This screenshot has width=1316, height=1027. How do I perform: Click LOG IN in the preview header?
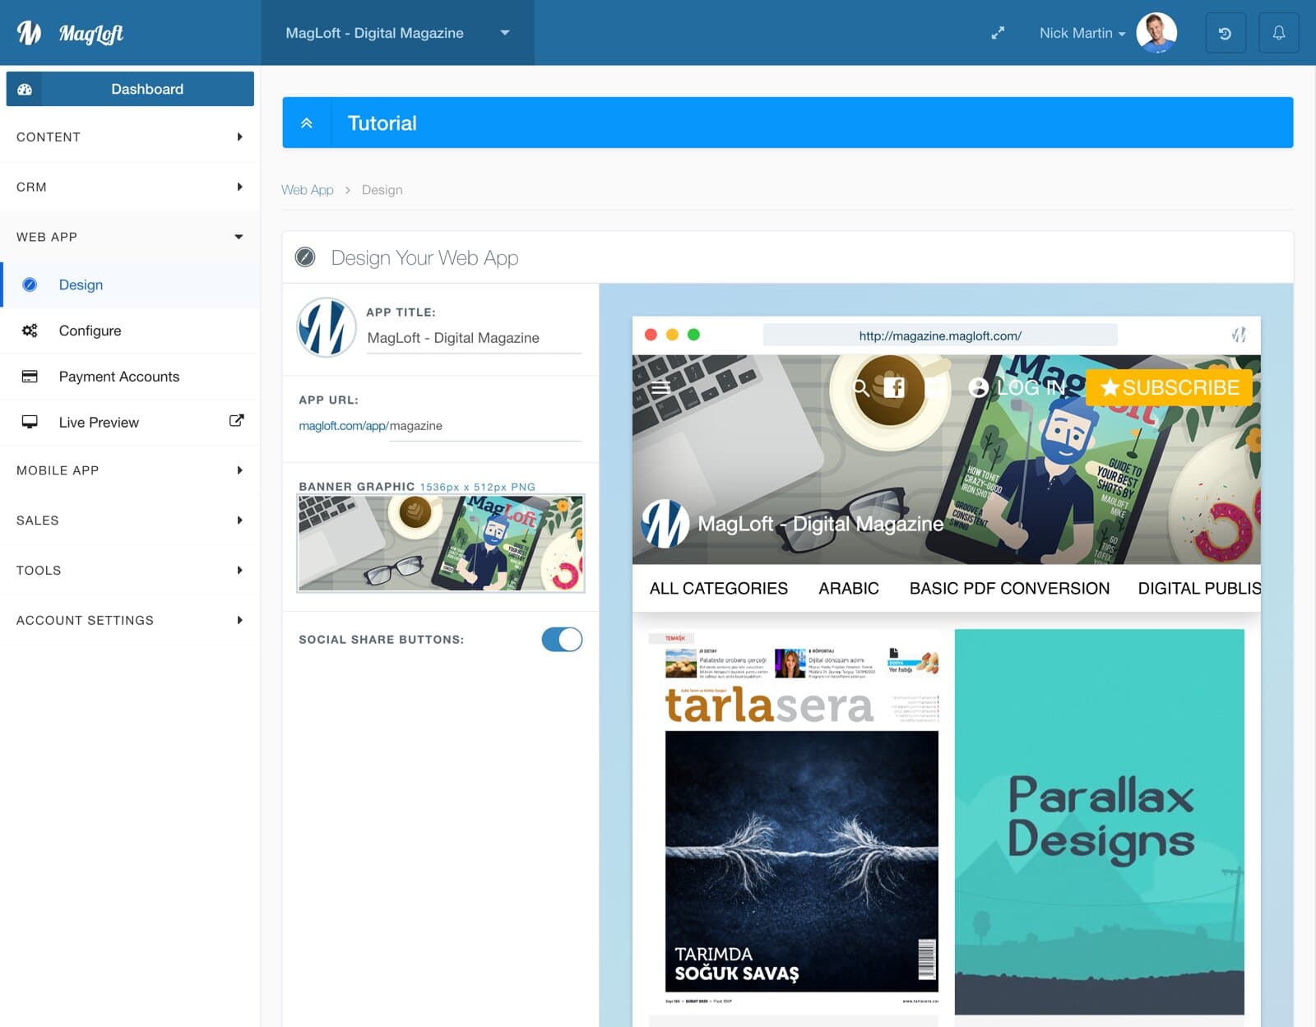tap(1017, 387)
